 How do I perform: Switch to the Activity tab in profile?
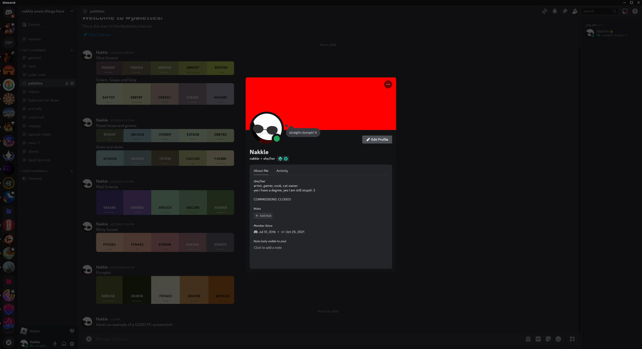pyautogui.click(x=282, y=171)
